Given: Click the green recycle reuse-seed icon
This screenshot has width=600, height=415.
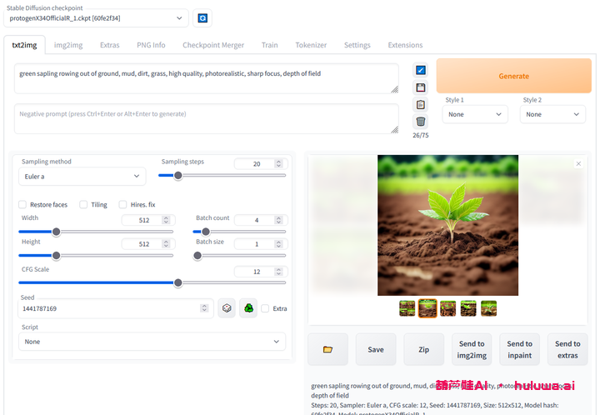Looking at the screenshot, I should click(248, 308).
